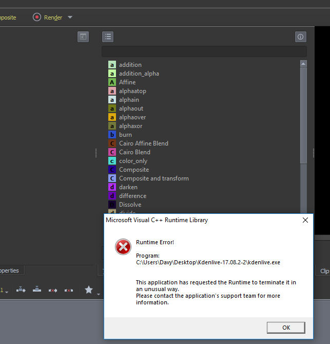Click Insert clip zone in timeline icon
Viewport: 330px width, 344px height.
[21, 290]
